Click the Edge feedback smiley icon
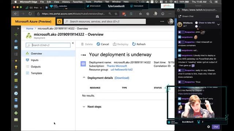Viewport: 234px width, 131px height. [163, 14]
